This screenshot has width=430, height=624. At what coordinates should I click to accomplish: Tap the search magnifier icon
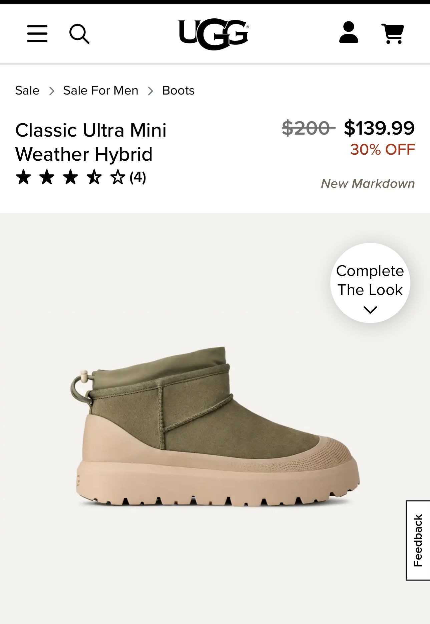pyautogui.click(x=79, y=34)
